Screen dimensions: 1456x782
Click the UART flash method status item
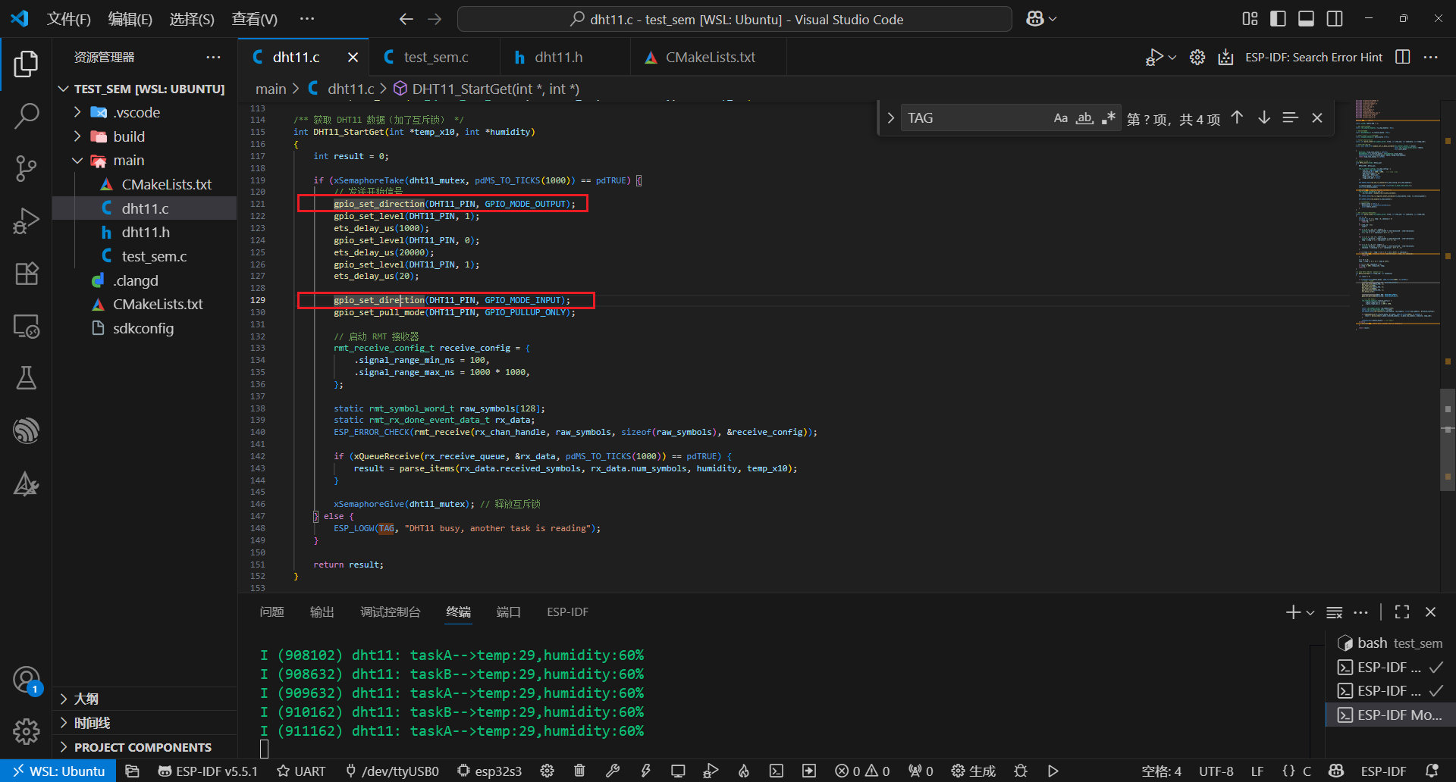[x=301, y=771]
